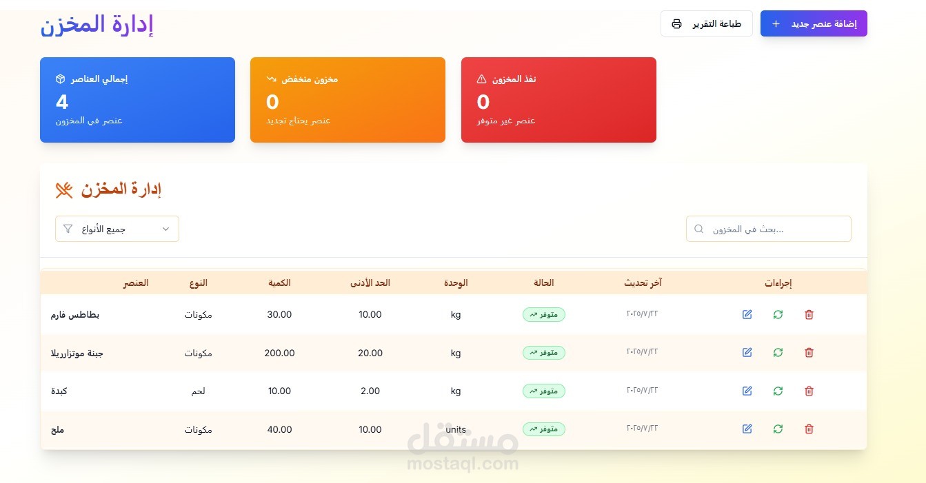The image size is (926, 483).
Task: Refresh stock for جبنة موتزاريلا
Action: click(x=778, y=352)
